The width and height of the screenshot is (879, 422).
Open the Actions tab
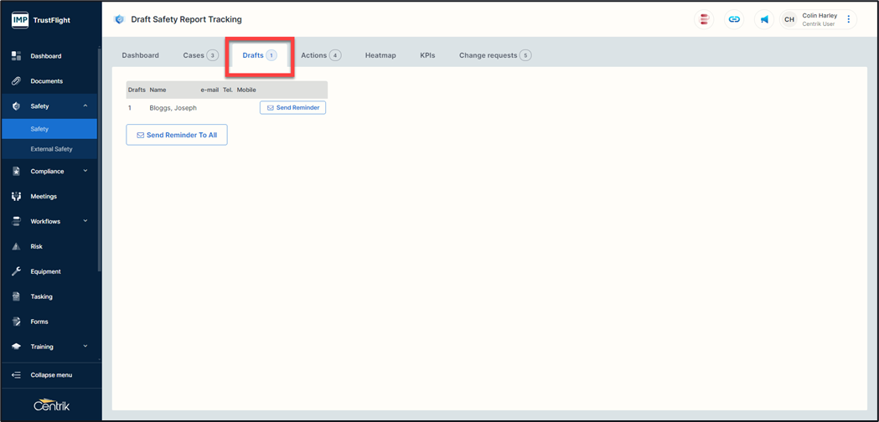(x=321, y=55)
